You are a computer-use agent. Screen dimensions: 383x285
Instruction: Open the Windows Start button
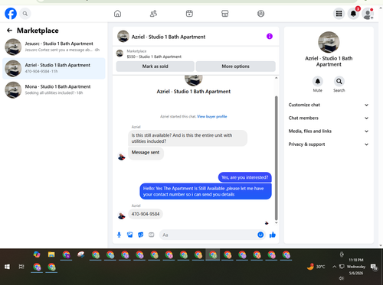click(7, 267)
